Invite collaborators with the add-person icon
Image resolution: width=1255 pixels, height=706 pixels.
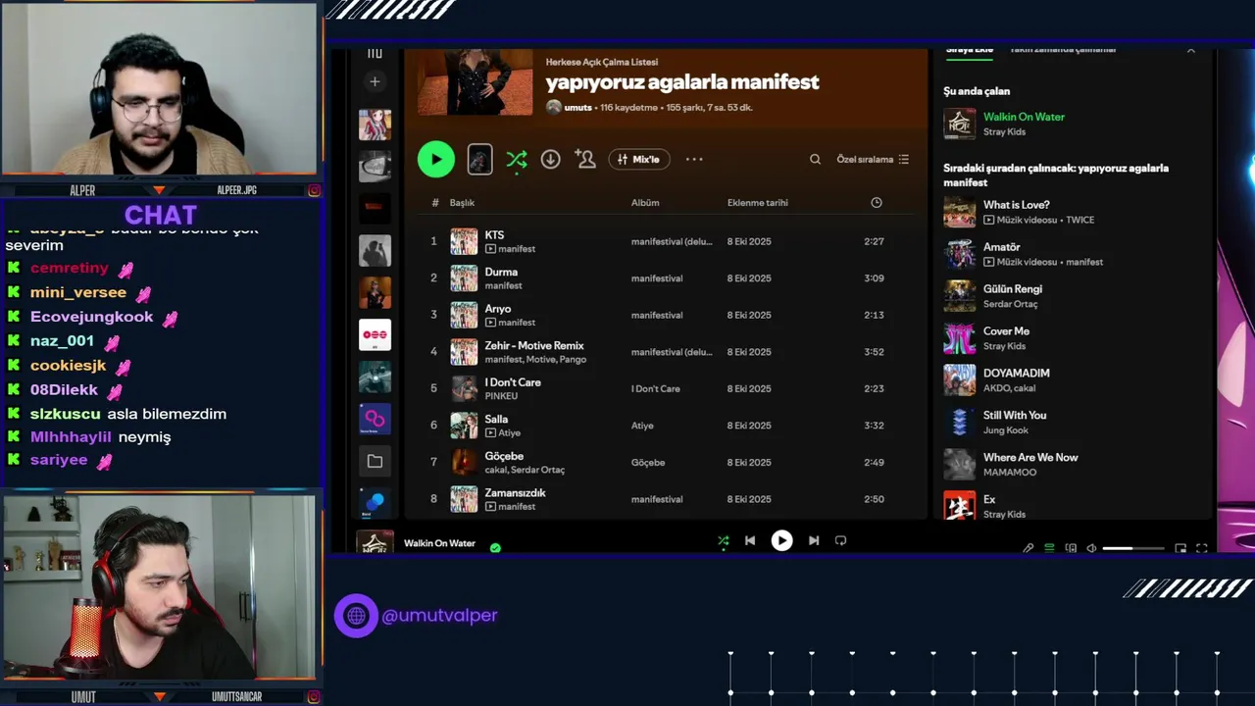pyautogui.click(x=585, y=159)
